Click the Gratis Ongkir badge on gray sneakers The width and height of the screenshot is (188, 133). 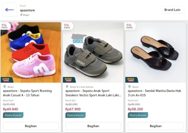click(x=68, y=79)
